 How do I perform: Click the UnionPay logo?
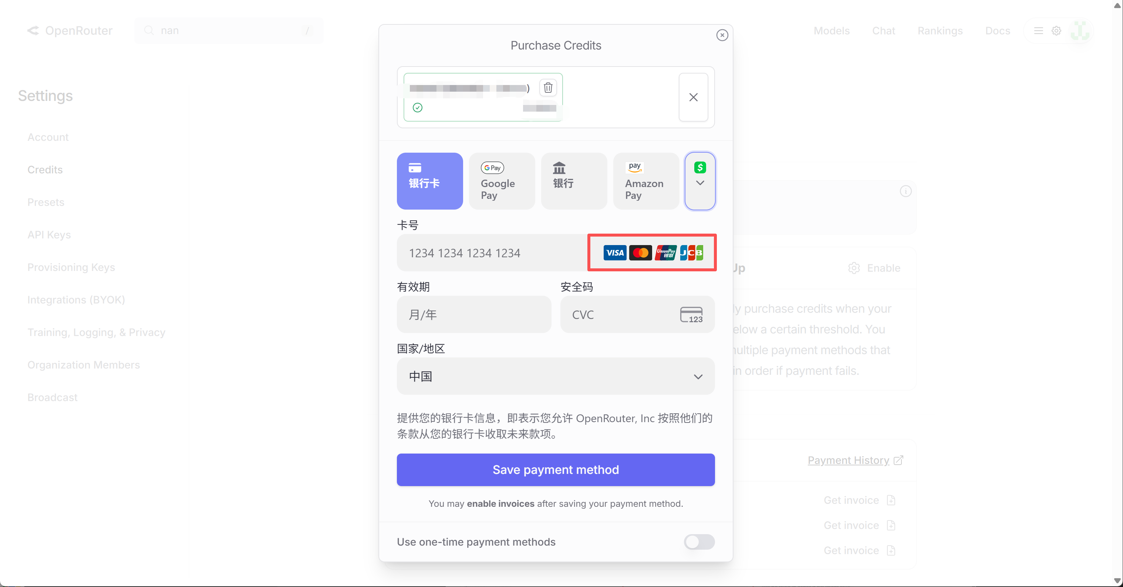[666, 253]
